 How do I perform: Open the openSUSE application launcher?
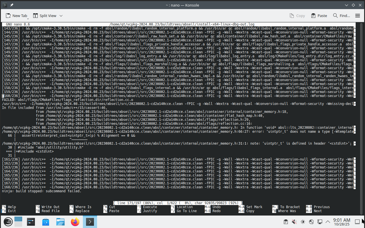(8, 221)
